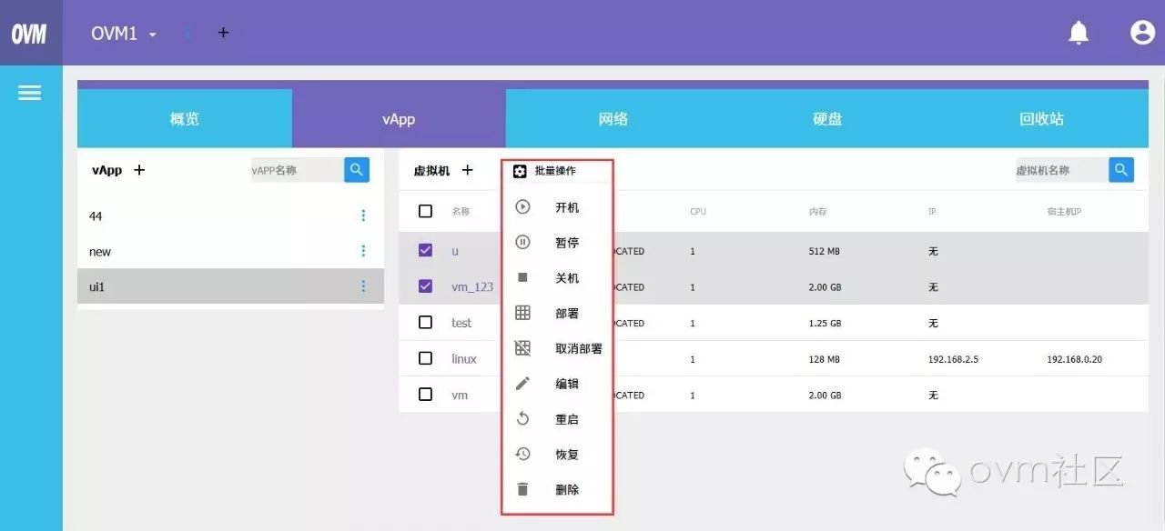
Task: Click the 部署 grid icon
Action: (x=522, y=313)
